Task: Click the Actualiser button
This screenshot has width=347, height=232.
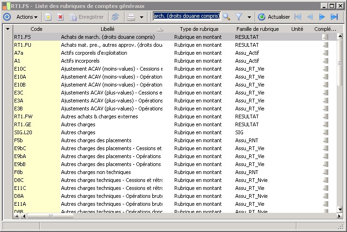Action: 274,17
